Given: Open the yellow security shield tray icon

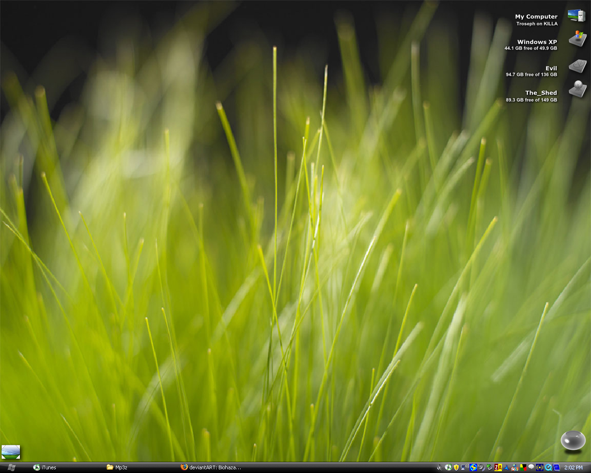Looking at the screenshot, I should [456, 467].
